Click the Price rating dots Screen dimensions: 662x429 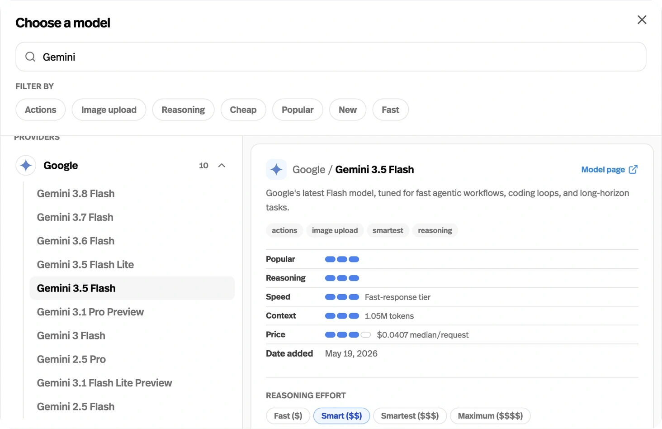click(348, 335)
